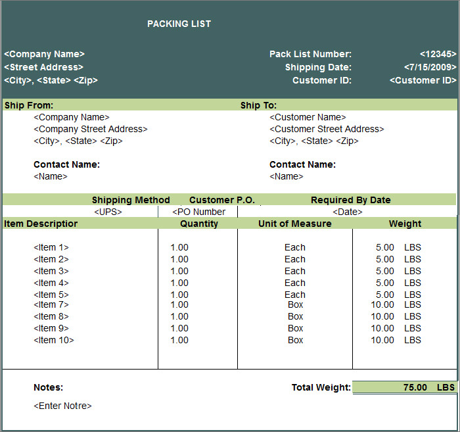The width and height of the screenshot is (460, 432).
Task: Click the LBS unit for Item 10
Action: tap(413, 340)
